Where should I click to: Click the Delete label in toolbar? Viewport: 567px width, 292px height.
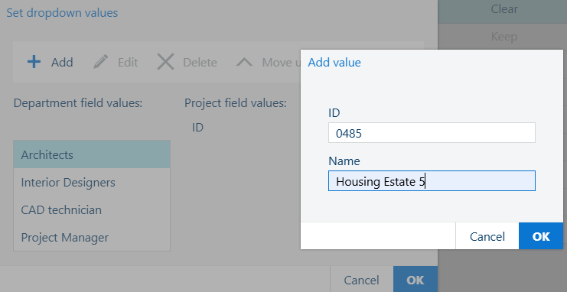tap(200, 62)
